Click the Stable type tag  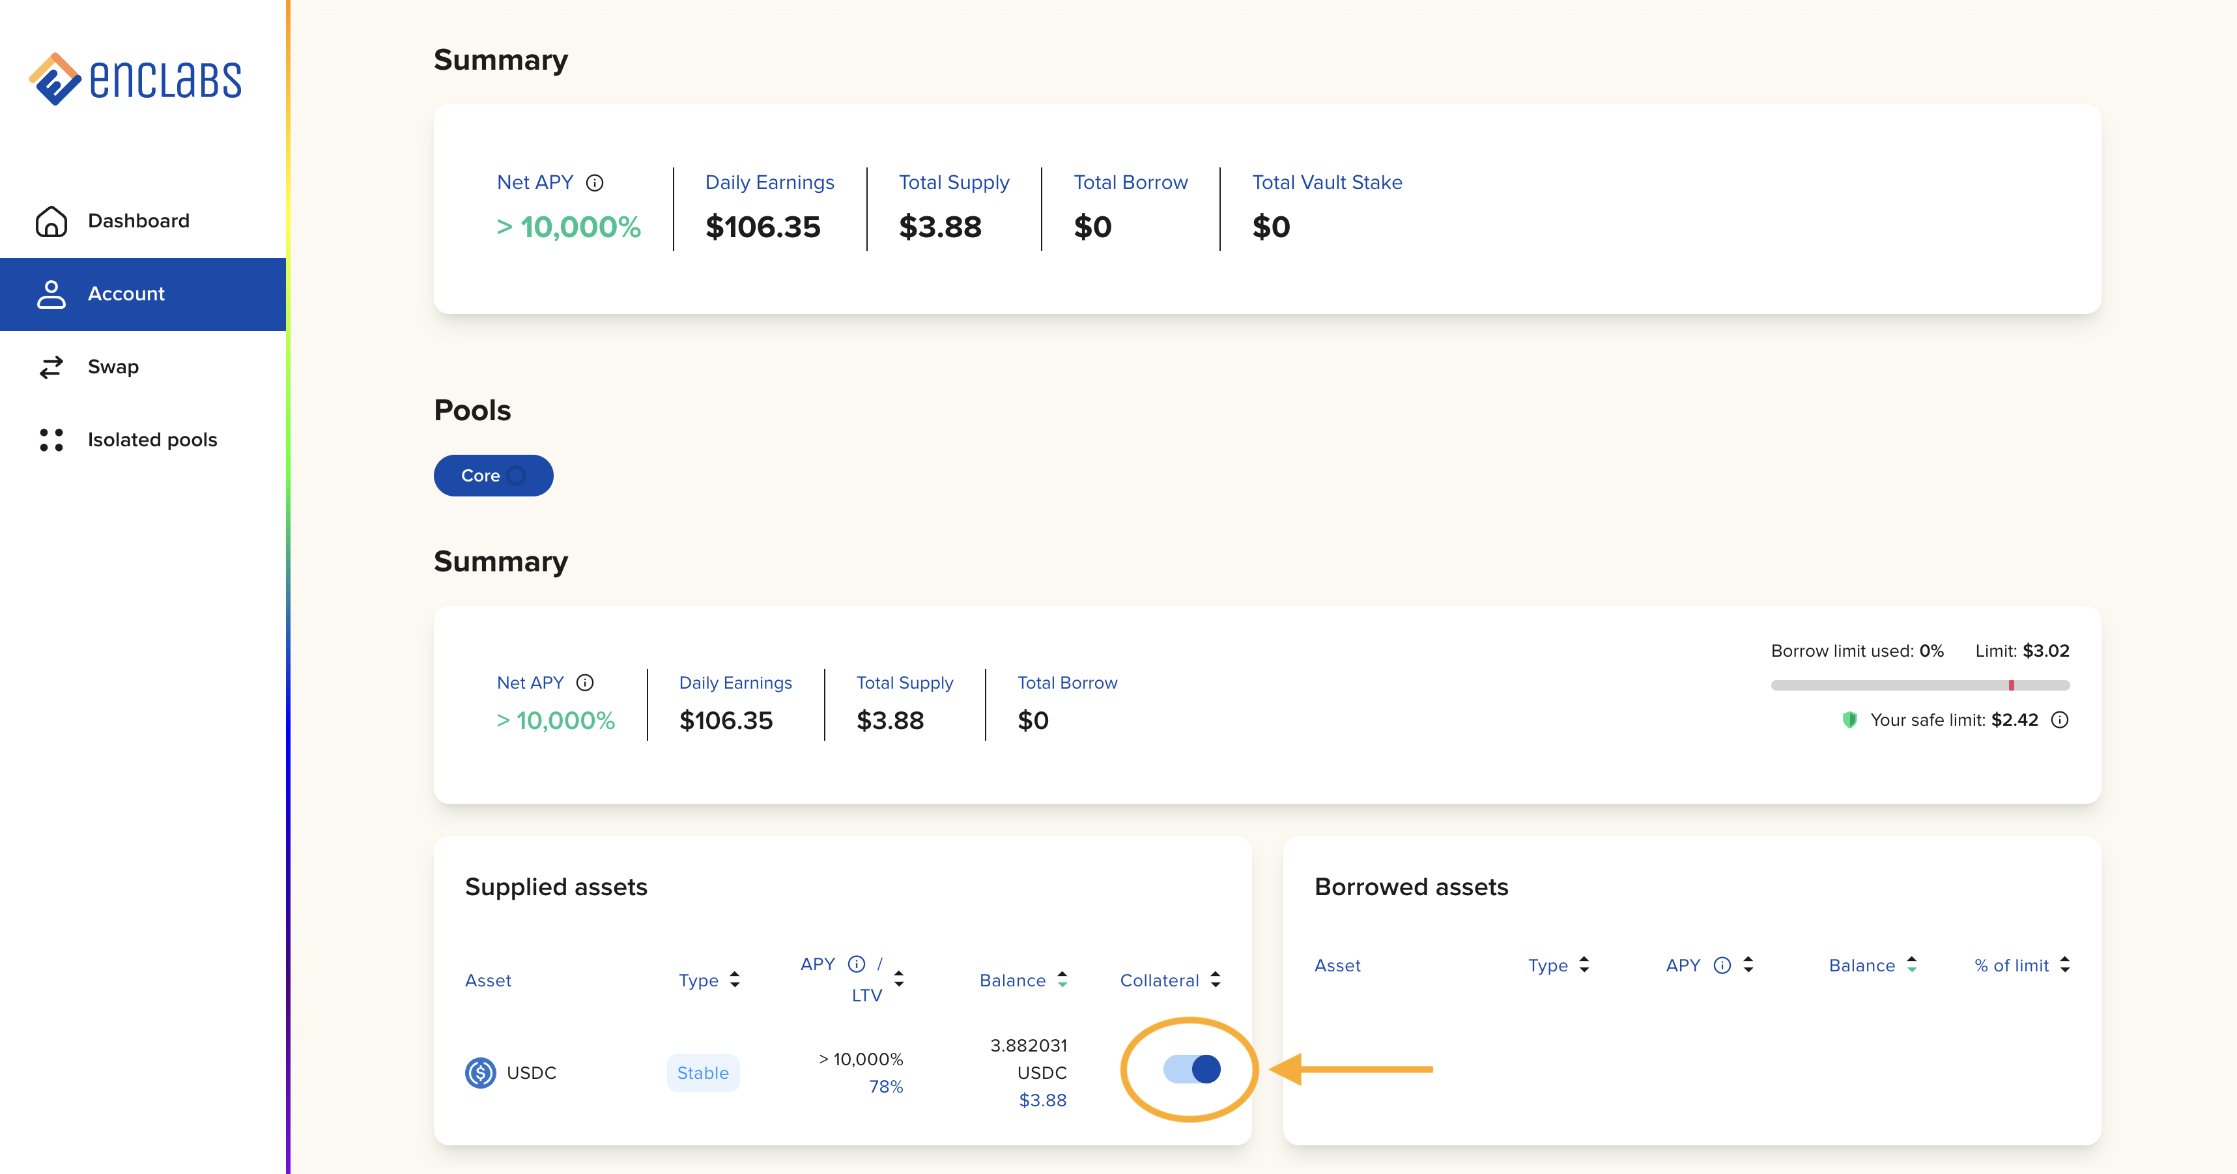click(702, 1073)
